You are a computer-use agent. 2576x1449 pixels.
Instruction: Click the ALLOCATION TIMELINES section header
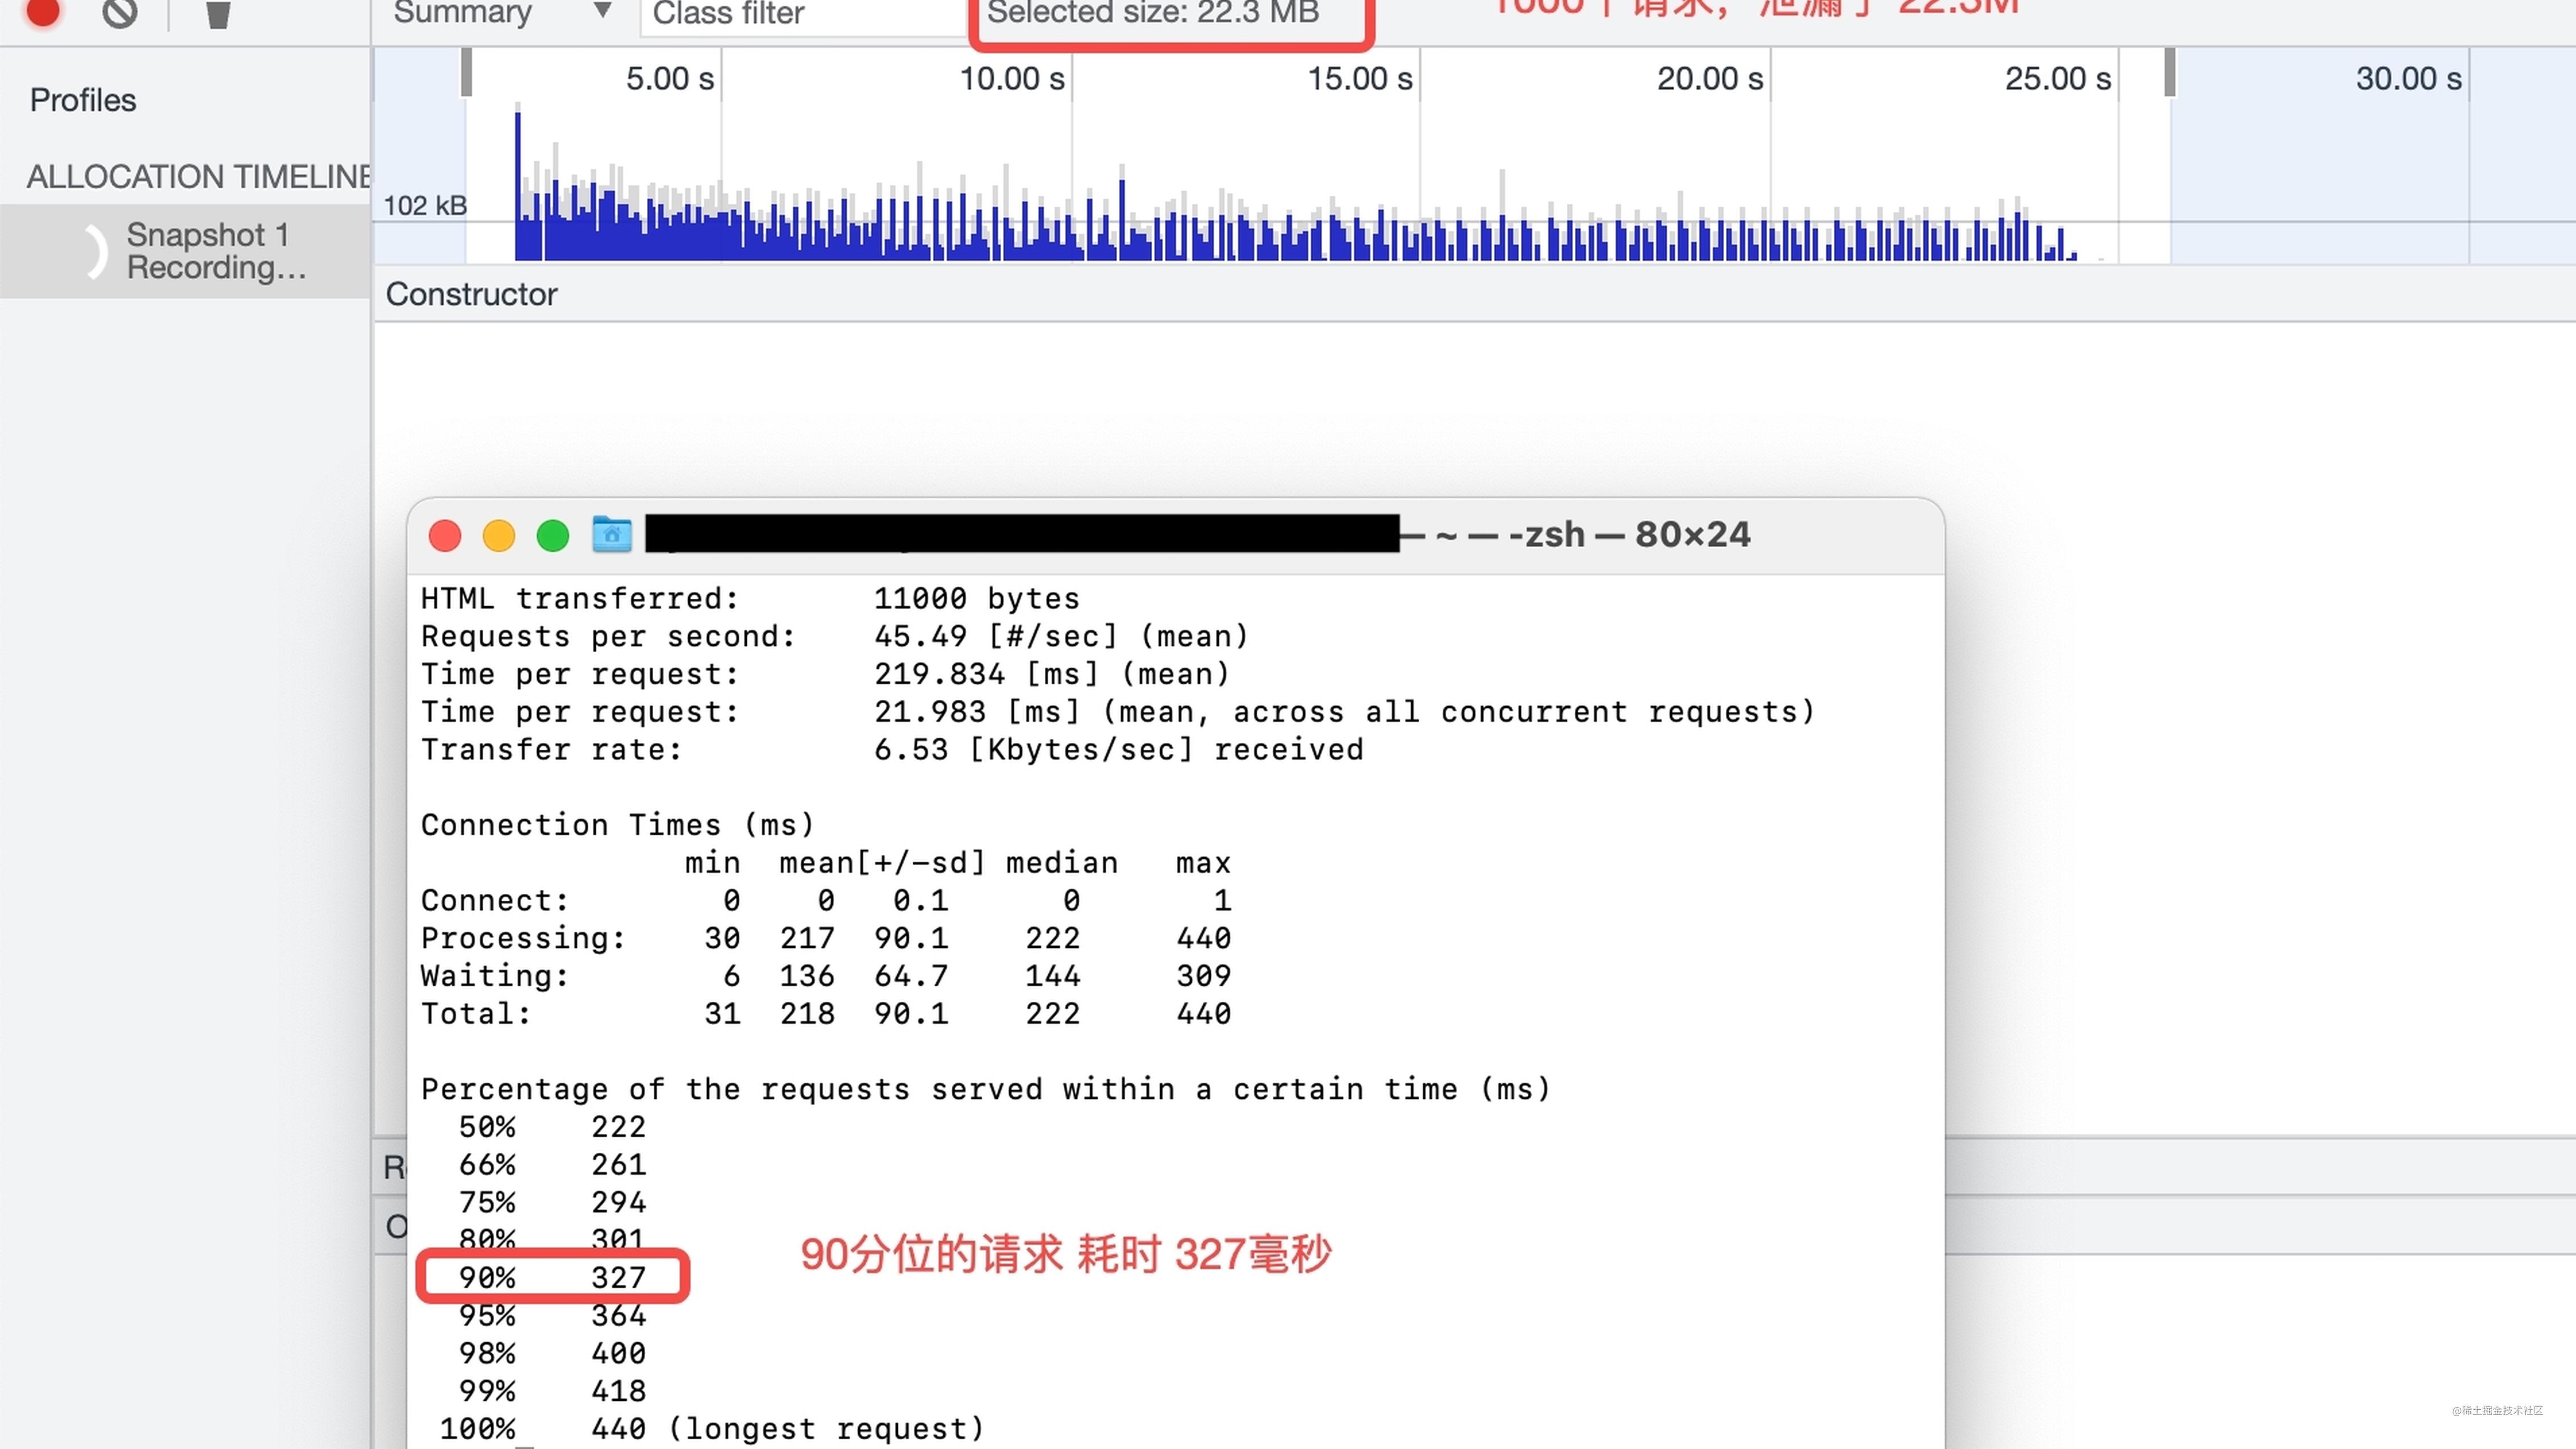point(198,177)
